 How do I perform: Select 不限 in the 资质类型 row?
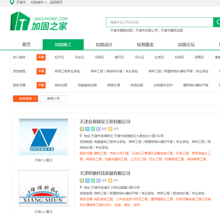[41, 71]
